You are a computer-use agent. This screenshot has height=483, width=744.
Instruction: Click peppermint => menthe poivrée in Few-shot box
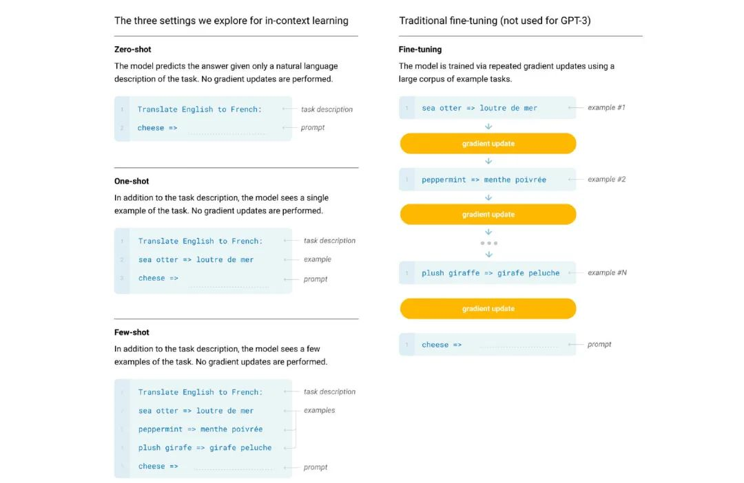click(200, 429)
